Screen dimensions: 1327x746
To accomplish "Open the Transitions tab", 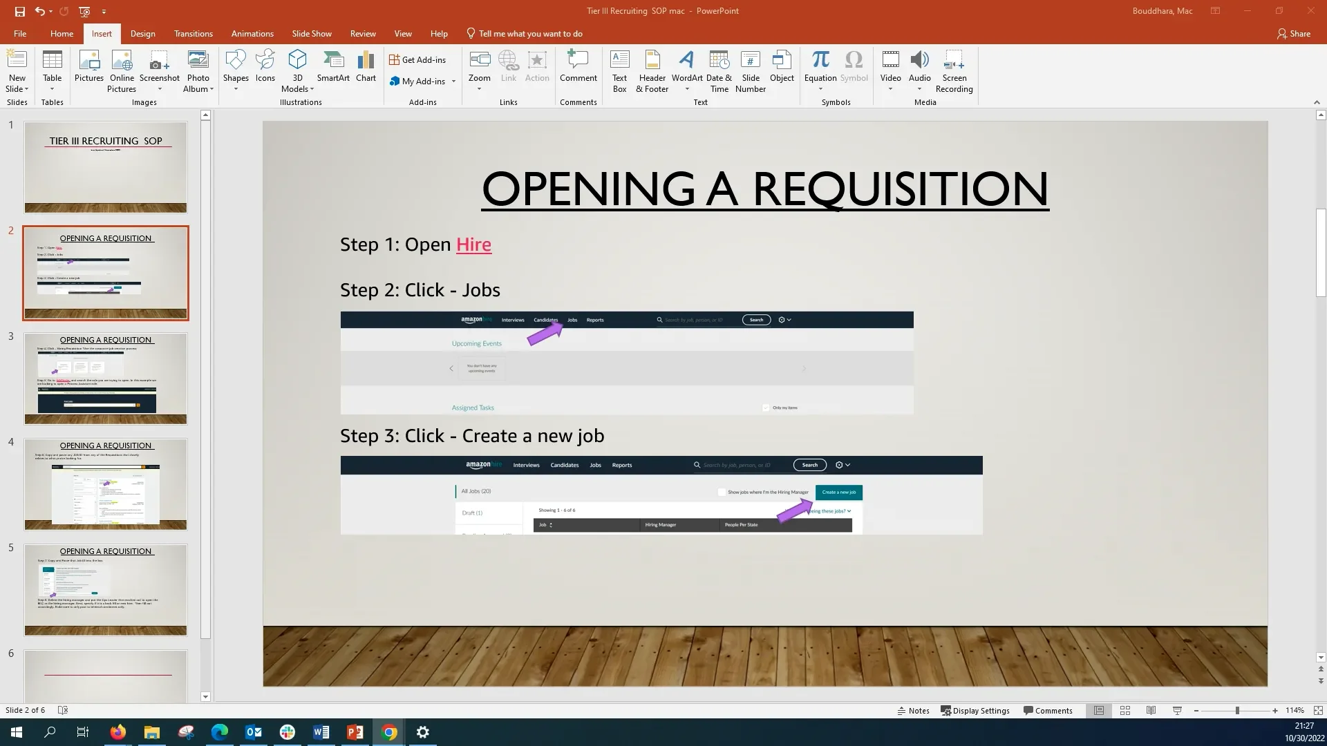I will point(194,33).
